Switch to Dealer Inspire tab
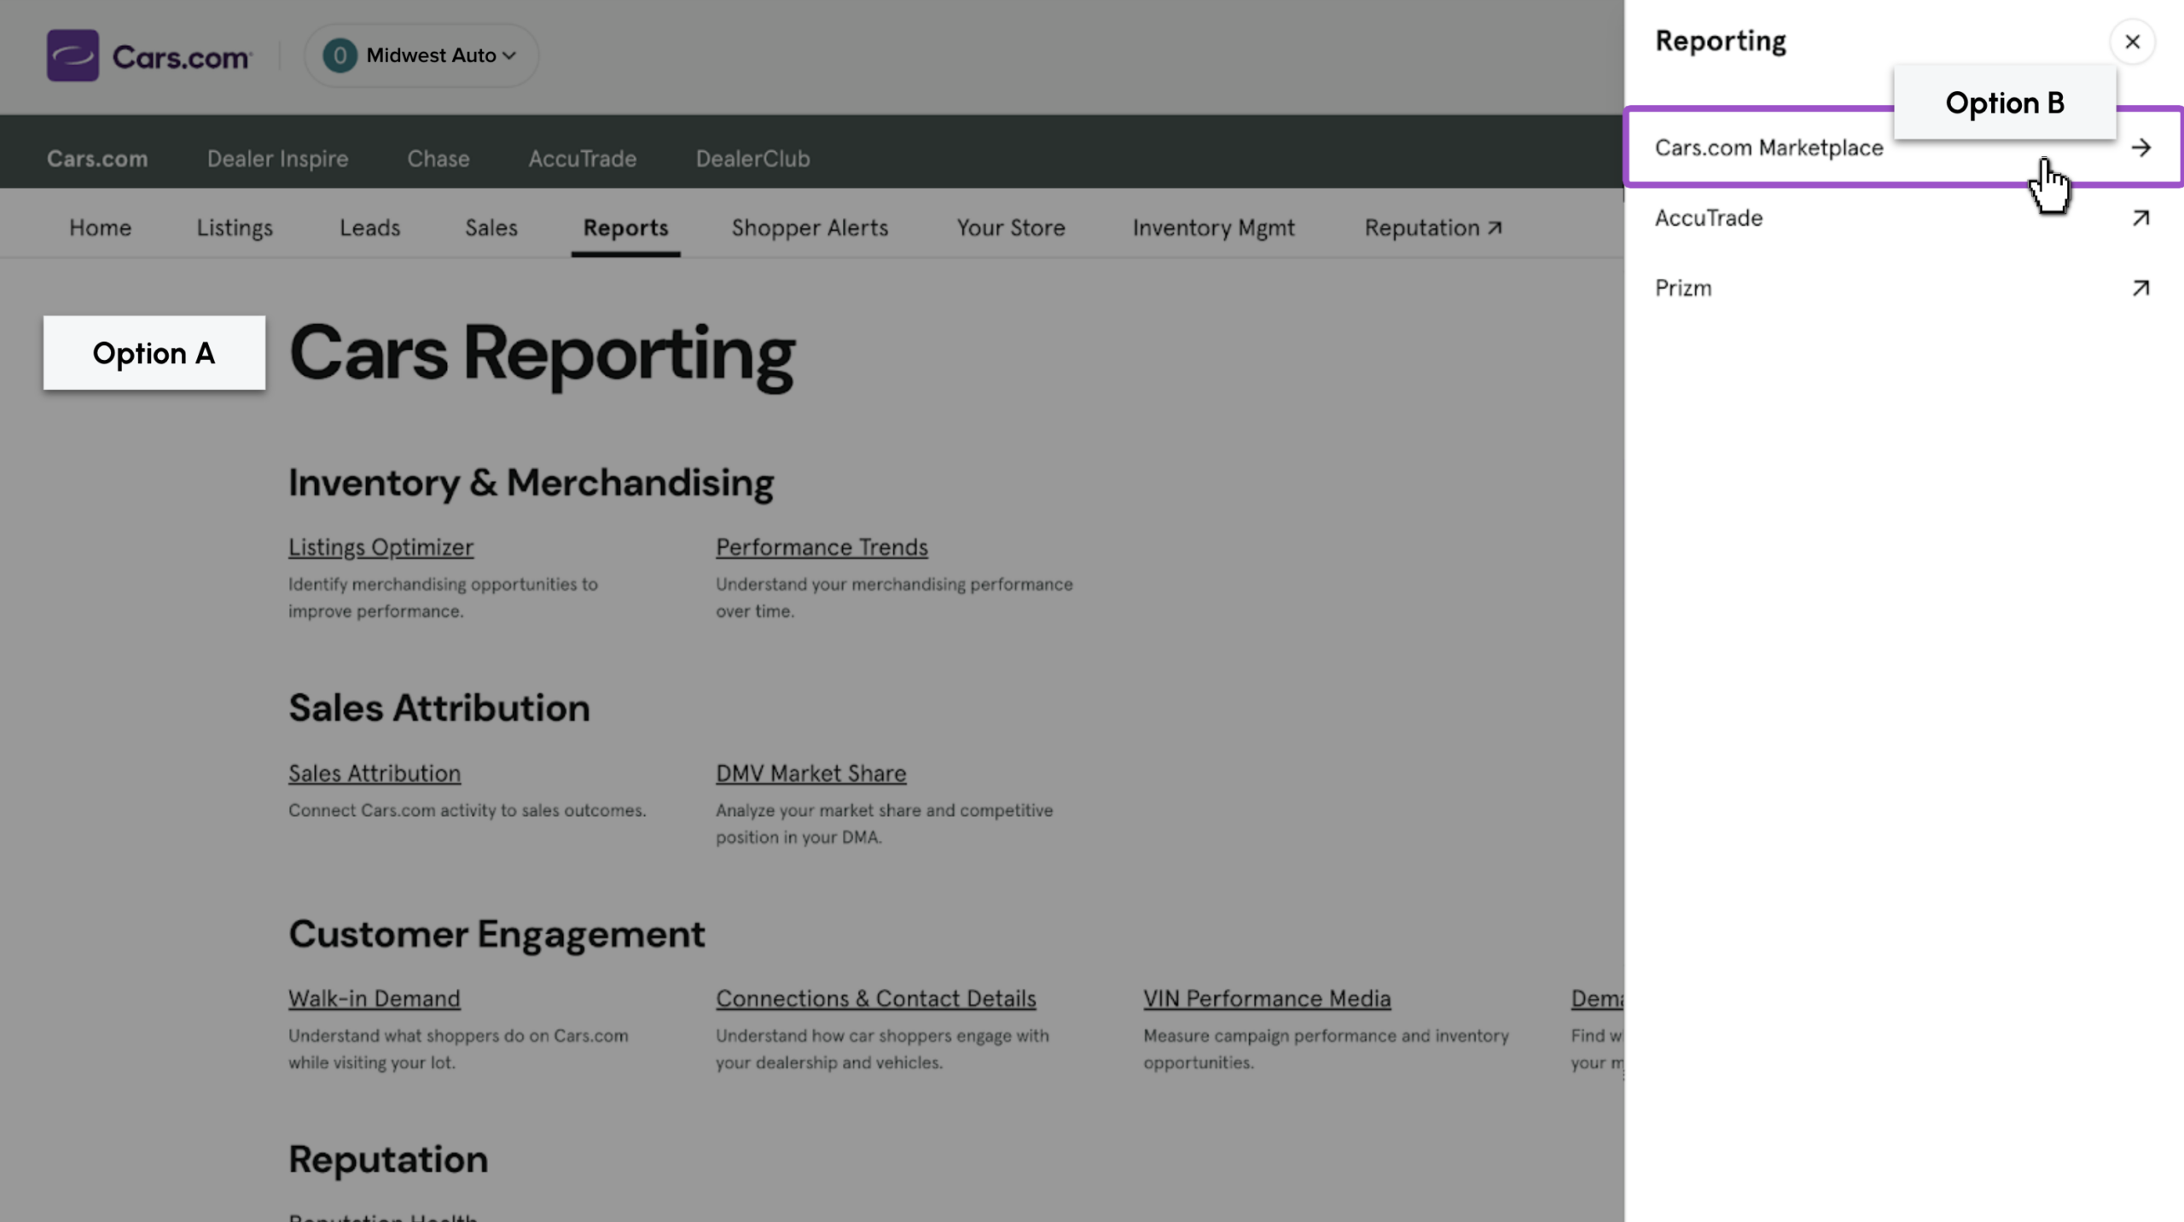The image size is (2184, 1222). 277,159
